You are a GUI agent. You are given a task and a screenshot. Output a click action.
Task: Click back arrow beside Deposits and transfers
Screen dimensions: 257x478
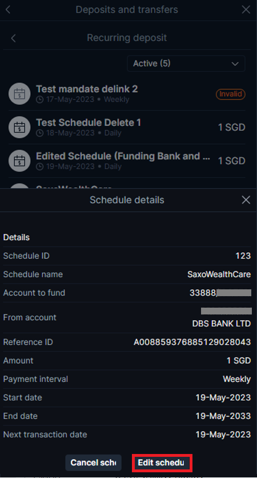point(8,10)
